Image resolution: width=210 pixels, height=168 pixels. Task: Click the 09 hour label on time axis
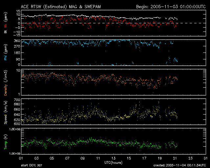coord(83,158)
